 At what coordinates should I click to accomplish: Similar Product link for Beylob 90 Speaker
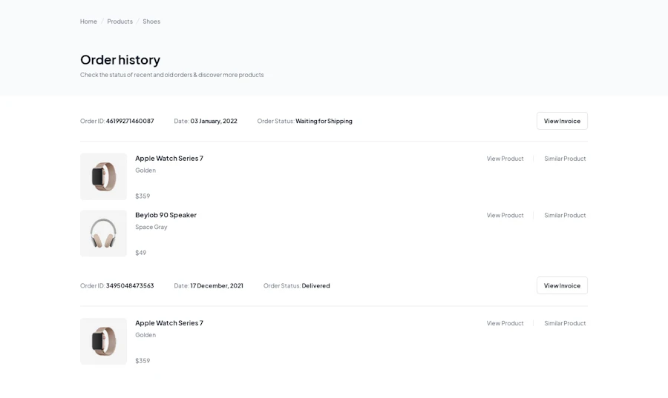pos(565,215)
